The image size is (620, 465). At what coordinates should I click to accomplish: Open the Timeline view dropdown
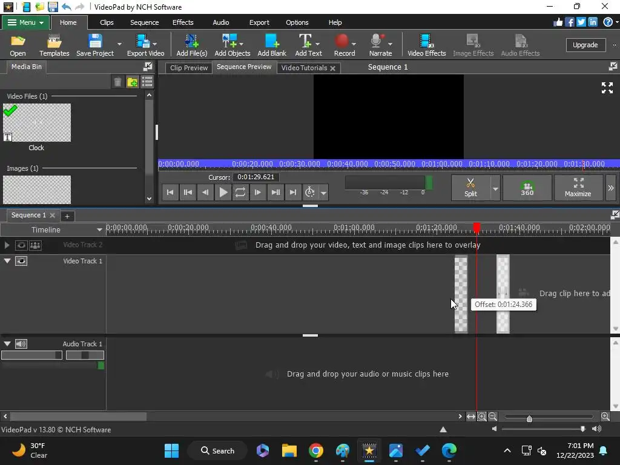coord(99,229)
